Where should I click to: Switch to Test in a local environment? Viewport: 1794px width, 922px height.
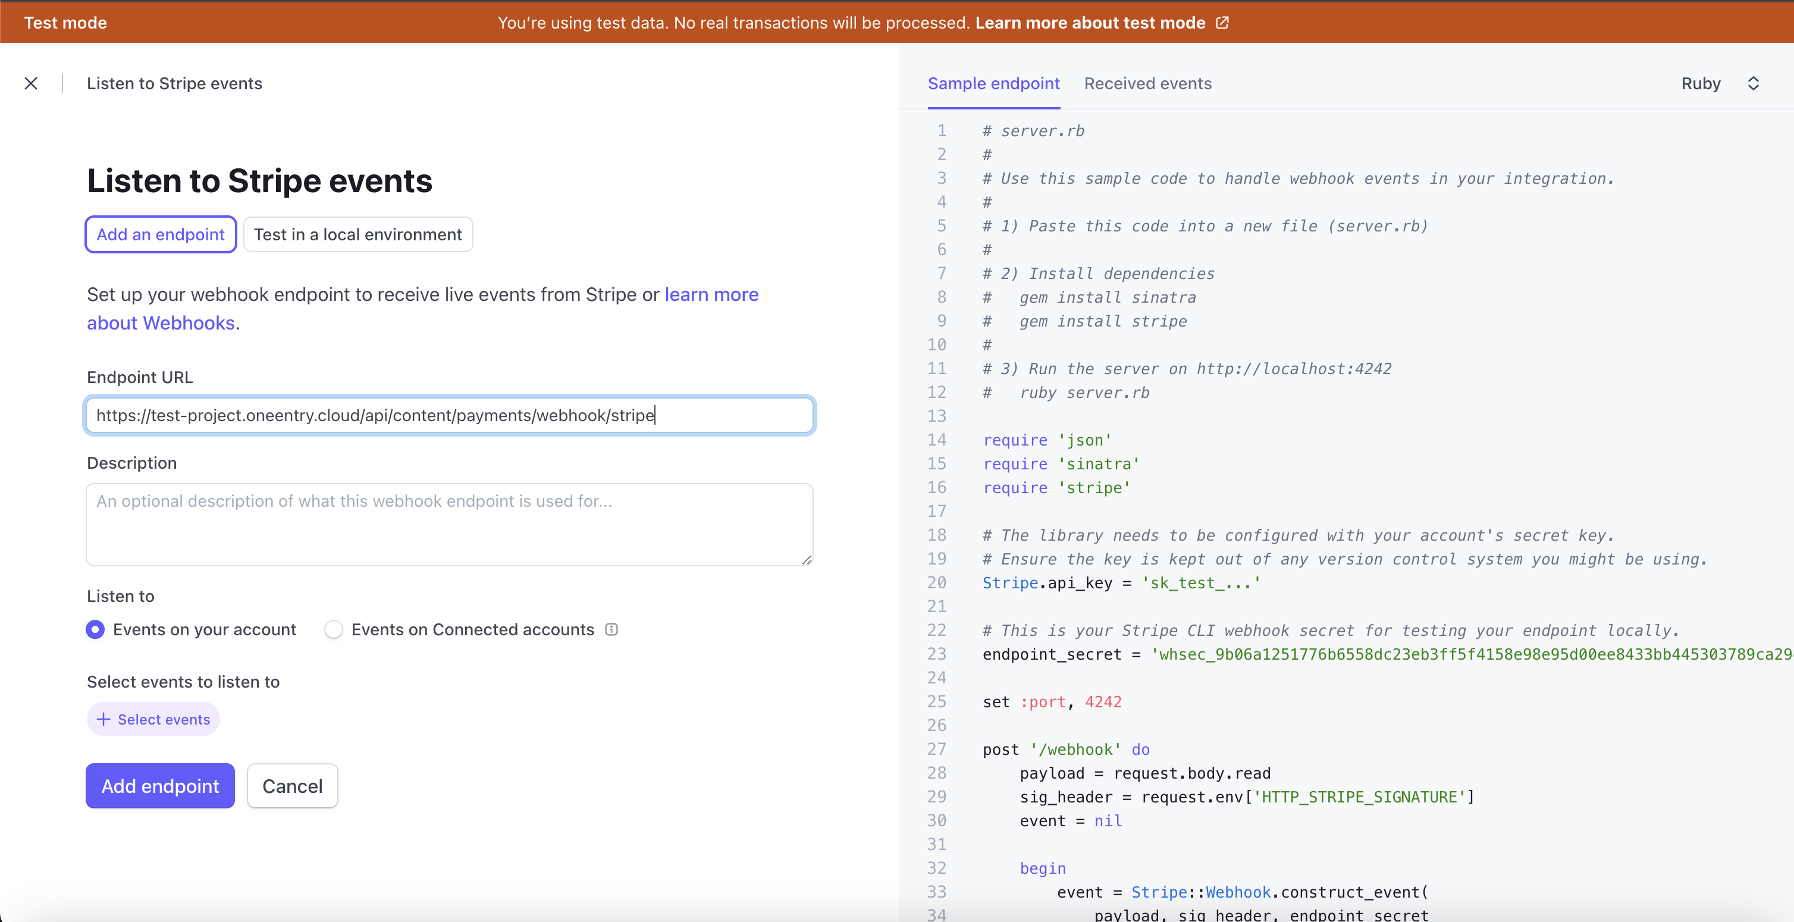tap(358, 235)
